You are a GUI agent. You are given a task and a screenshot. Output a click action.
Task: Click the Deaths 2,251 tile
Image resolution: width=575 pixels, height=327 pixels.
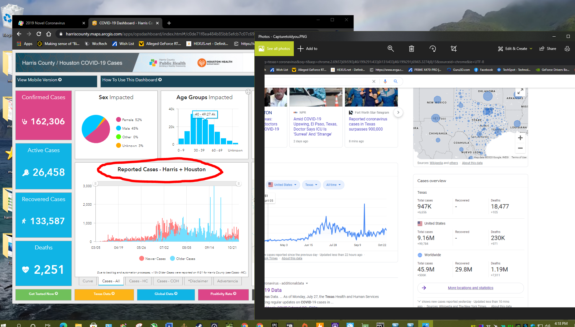43,263
